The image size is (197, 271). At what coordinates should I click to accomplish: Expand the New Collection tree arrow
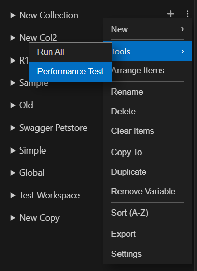(x=13, y=15)
